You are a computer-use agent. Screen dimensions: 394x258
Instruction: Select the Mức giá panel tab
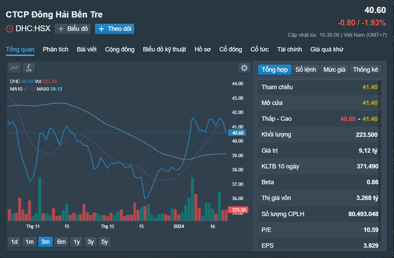tap(334, 70)
